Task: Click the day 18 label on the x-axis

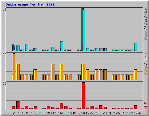Action: pos(83,113)
